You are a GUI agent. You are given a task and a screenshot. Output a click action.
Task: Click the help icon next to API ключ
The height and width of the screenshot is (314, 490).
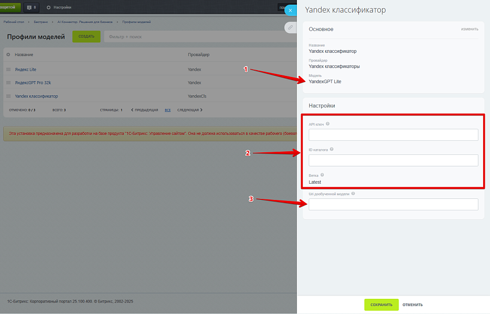pos(327,124)
